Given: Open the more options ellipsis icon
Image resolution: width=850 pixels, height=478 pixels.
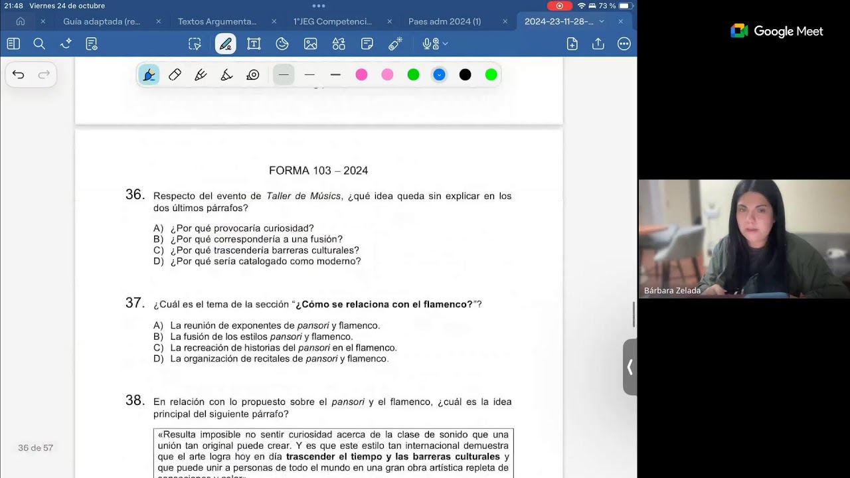Looking at the screenshot, I should pos(624,44).
